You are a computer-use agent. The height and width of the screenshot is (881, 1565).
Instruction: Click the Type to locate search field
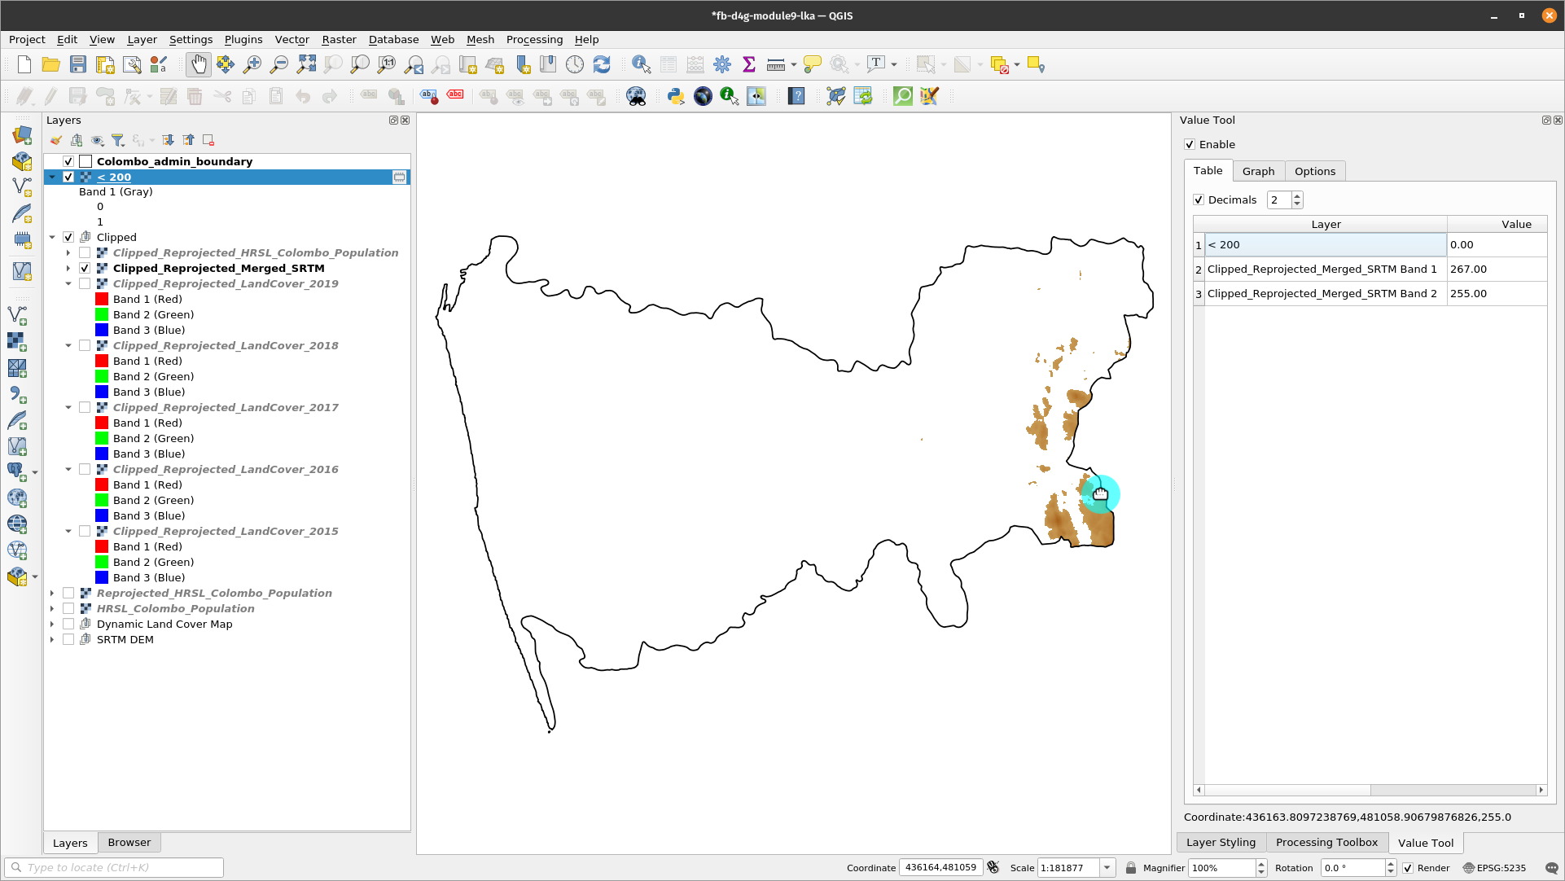[114, 868]
